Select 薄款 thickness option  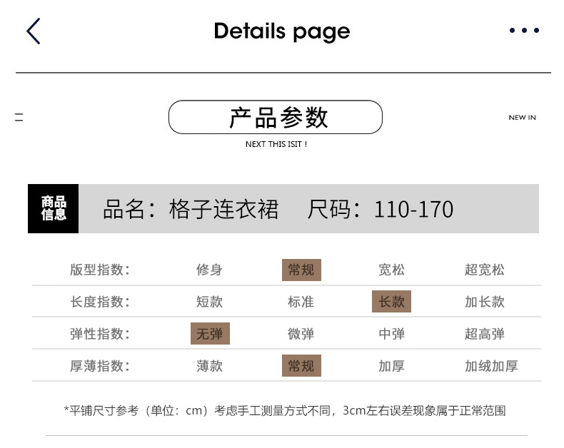(x=209, y=366)
